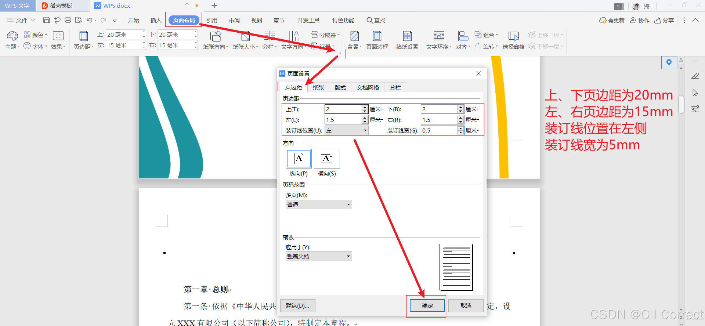The width and height of the screenshot is (705, 326).
Task: Click the Print icon in quick toolbar
Action: (68, 20)
